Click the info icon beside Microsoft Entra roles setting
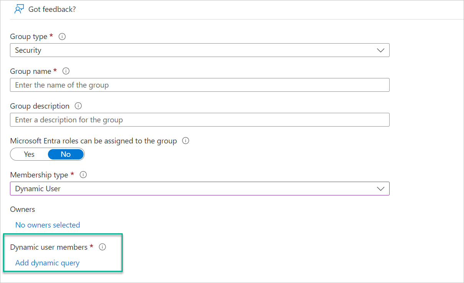Image resolution: width=464 pixels, height=283 pixels. click(x=186, y=140)
